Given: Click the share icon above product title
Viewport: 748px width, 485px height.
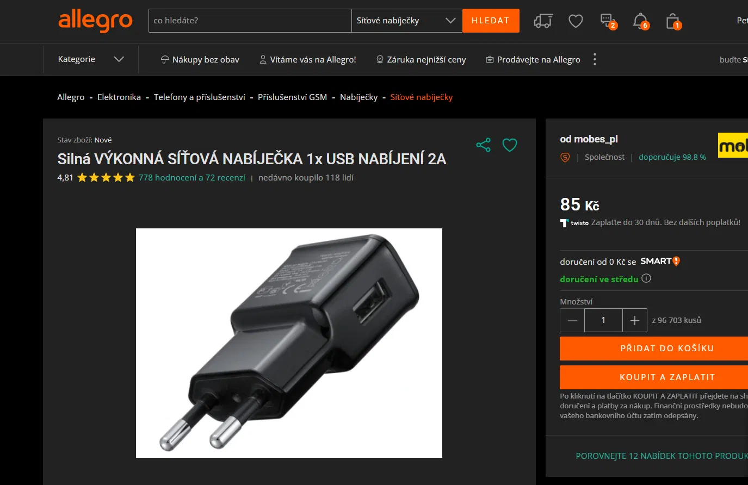Looking at the screenshot, I should (x=483, y=145).
